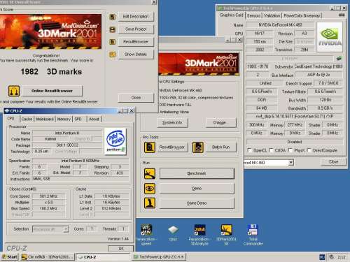
Task: Click Close in the 3DMark score window
Action: pos(136,98)
